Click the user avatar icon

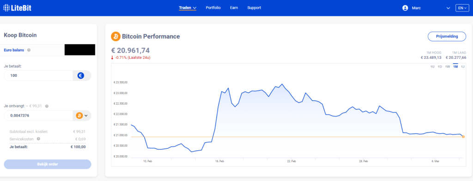coord(405,8)
